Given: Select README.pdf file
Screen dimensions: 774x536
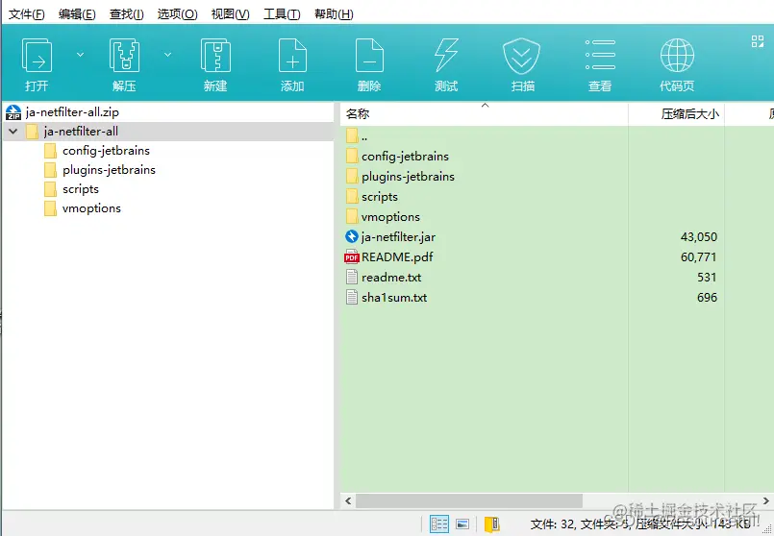Looking at the screenshot, I should click(x=397, y=256).
